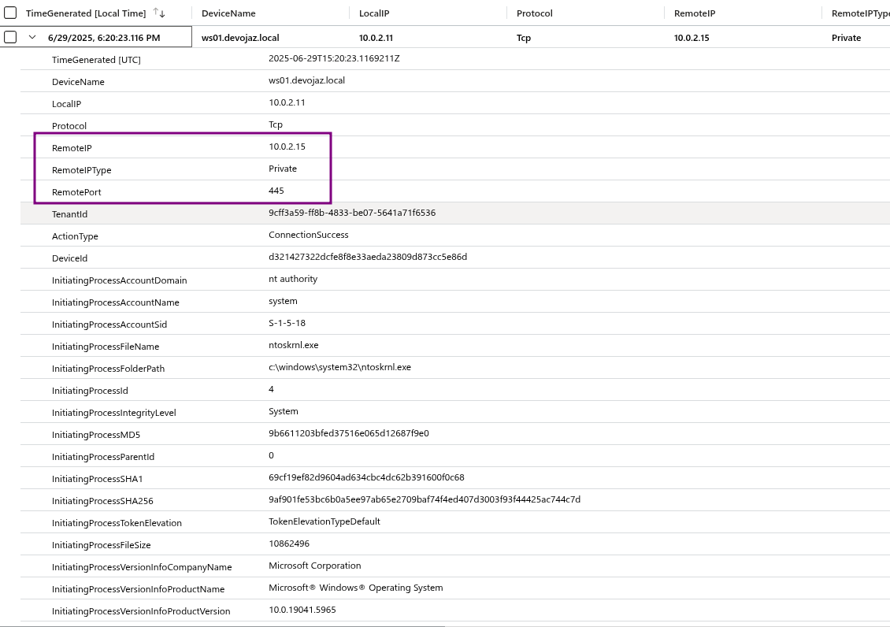Screen dimensions: 890x627
Task: Click the DeviceName column header
Action: click(x=228, y=13)
